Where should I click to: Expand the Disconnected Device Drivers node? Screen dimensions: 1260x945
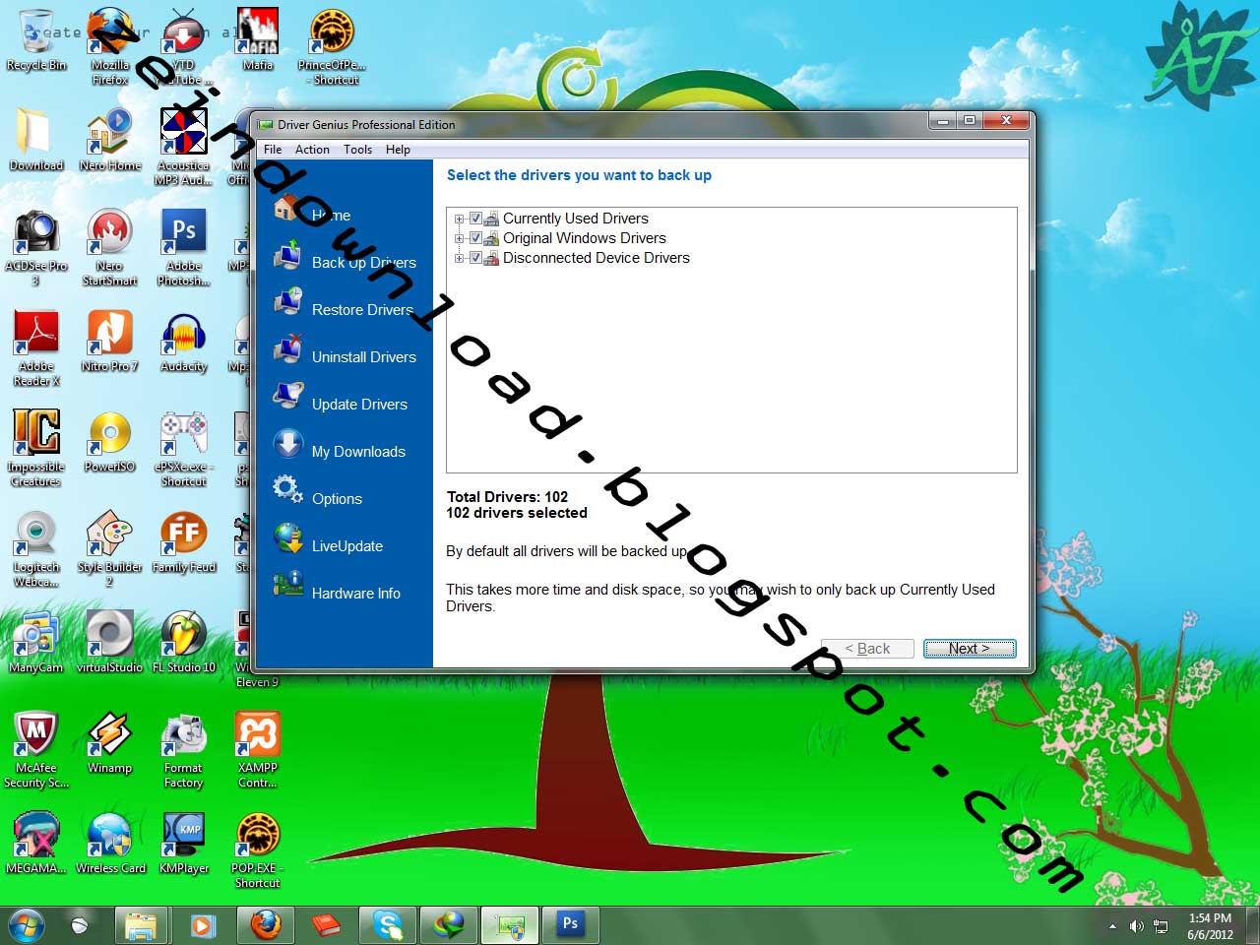coord(459,258)
